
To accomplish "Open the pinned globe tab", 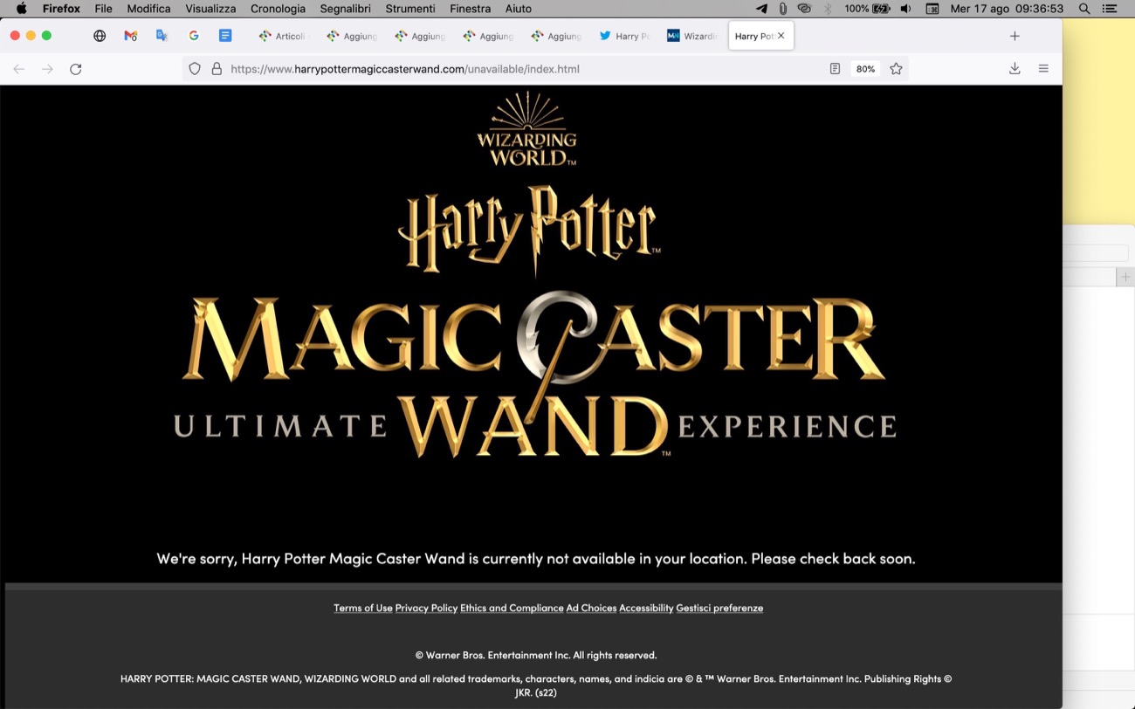I will [x=100, y=36].
